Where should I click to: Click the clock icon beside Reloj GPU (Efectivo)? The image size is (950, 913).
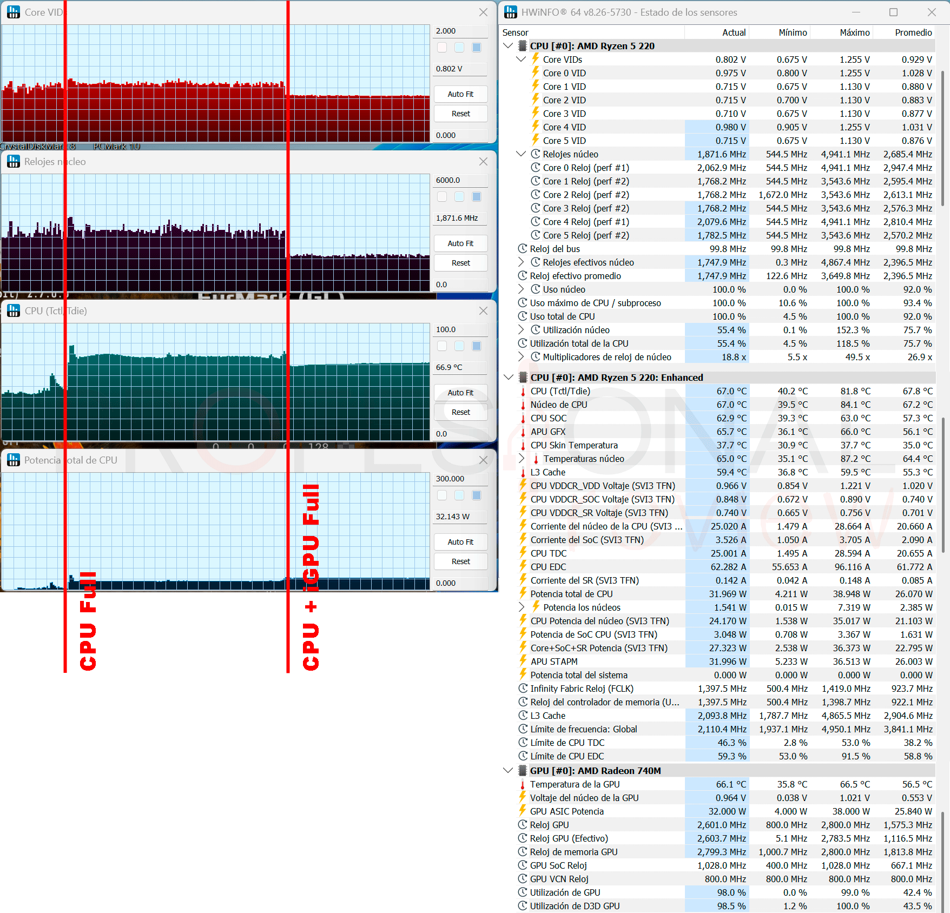click(523, 838)
